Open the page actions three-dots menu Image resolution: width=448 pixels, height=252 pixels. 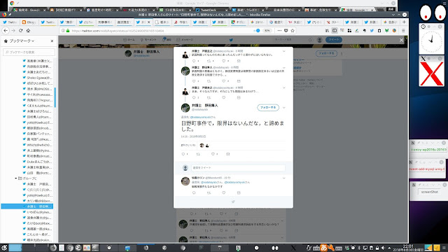[x=279, y=31]
